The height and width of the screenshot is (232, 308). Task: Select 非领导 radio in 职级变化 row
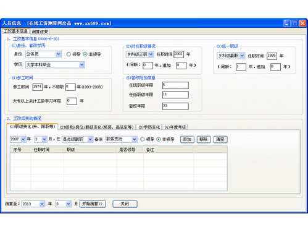159,139
